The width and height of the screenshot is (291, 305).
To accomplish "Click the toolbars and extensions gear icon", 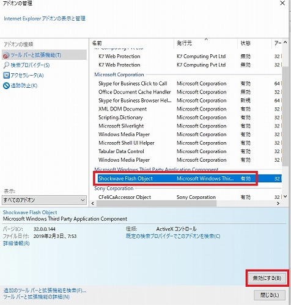I will point(6,55).
